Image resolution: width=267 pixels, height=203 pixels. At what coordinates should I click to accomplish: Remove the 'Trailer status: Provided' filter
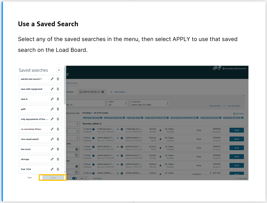(x=220, y=118)
